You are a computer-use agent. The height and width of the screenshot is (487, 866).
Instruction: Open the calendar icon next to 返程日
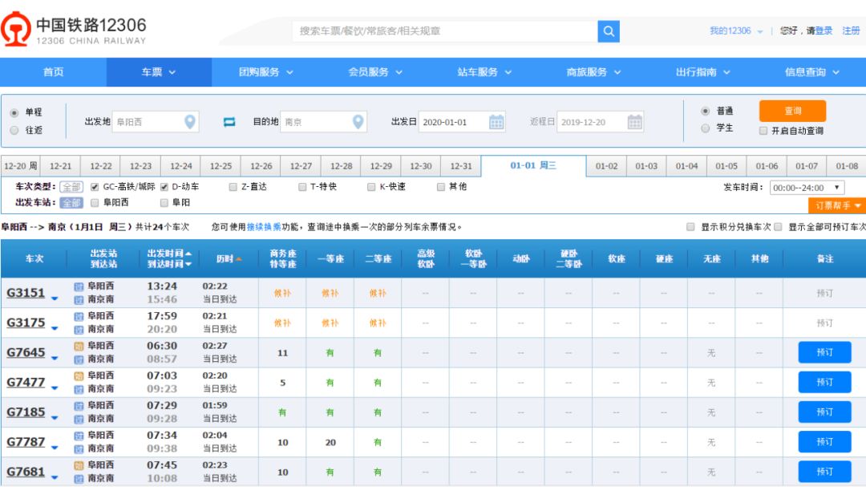637,122
